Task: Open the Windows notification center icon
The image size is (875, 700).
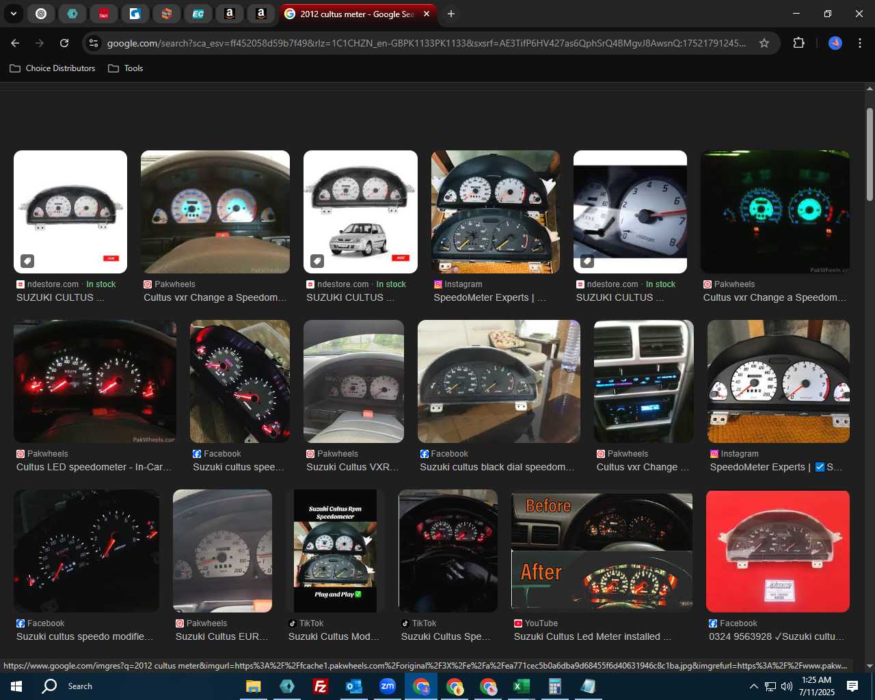Action: [852, 686]
